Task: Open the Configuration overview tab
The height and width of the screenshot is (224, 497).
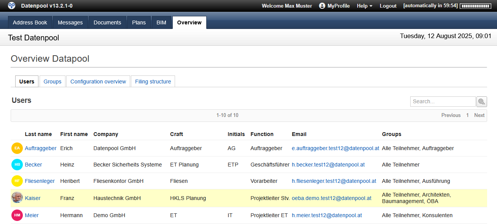Action: tap(98, 82)
